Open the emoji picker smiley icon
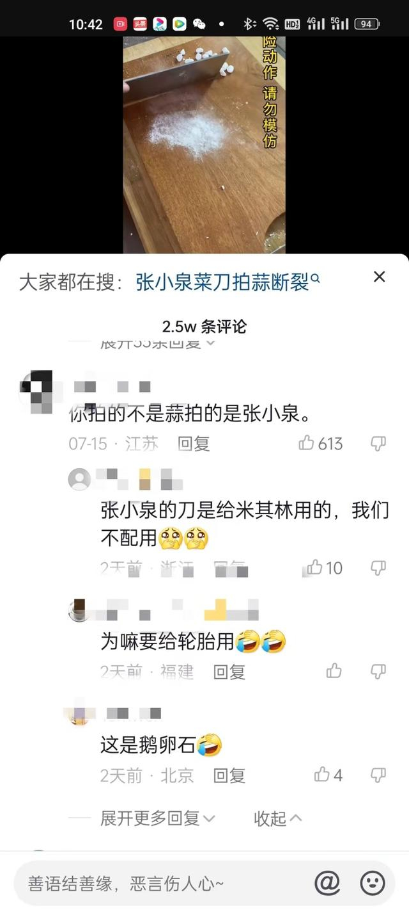409x915 pixels. [x=373, y=884]
